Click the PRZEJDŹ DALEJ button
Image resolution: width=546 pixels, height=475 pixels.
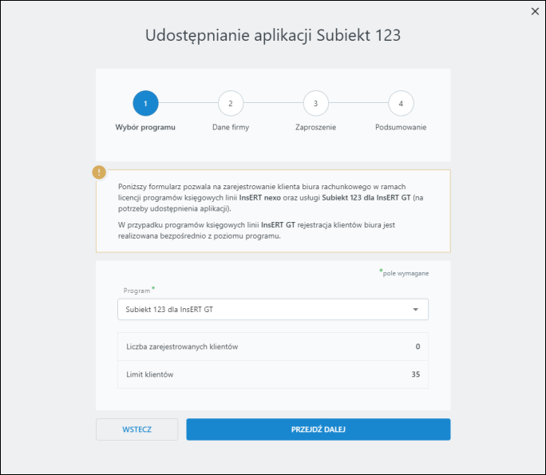pyautogui.click(x=318, y=429)
